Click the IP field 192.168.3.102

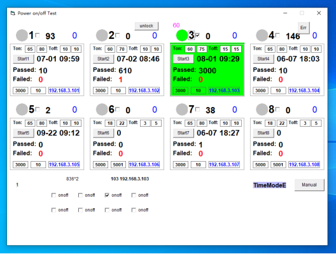[x=144, y=90]
